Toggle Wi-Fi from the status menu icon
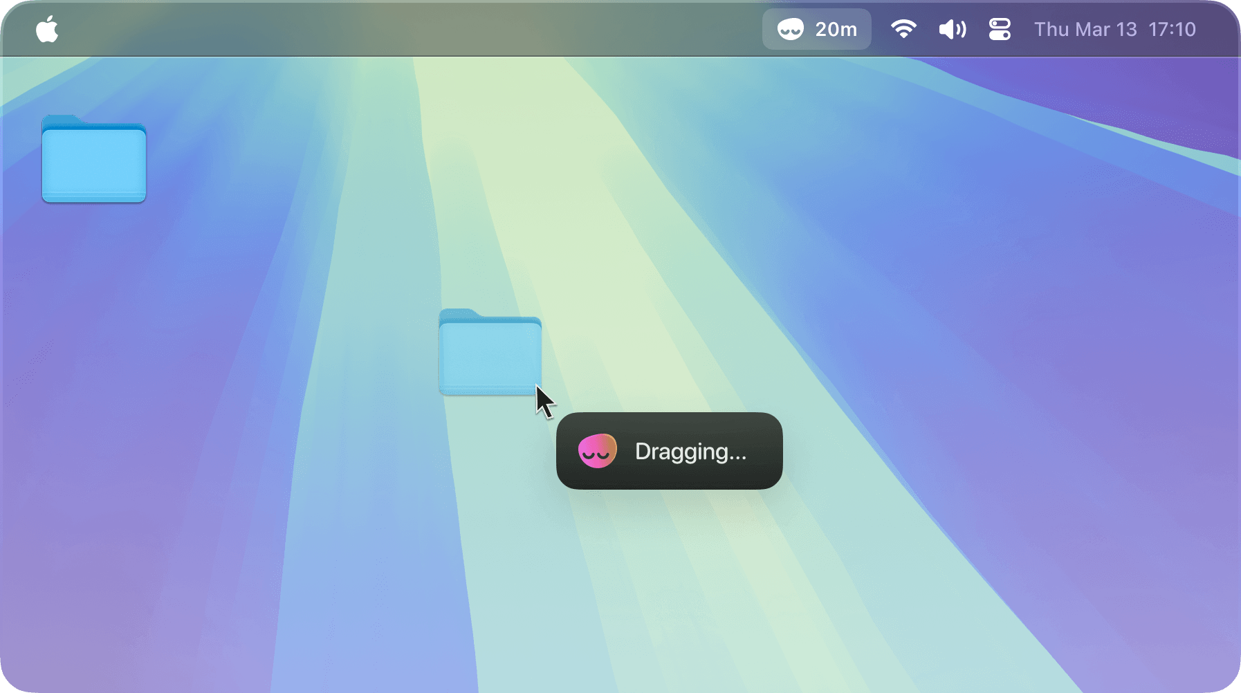Viewport: 1241px width, 693px height. pyautogui.click(x=904, y=29)
